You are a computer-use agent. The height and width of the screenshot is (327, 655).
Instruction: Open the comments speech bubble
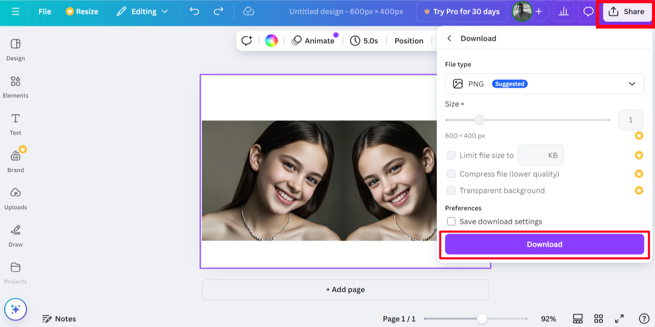tap(588, 11)
